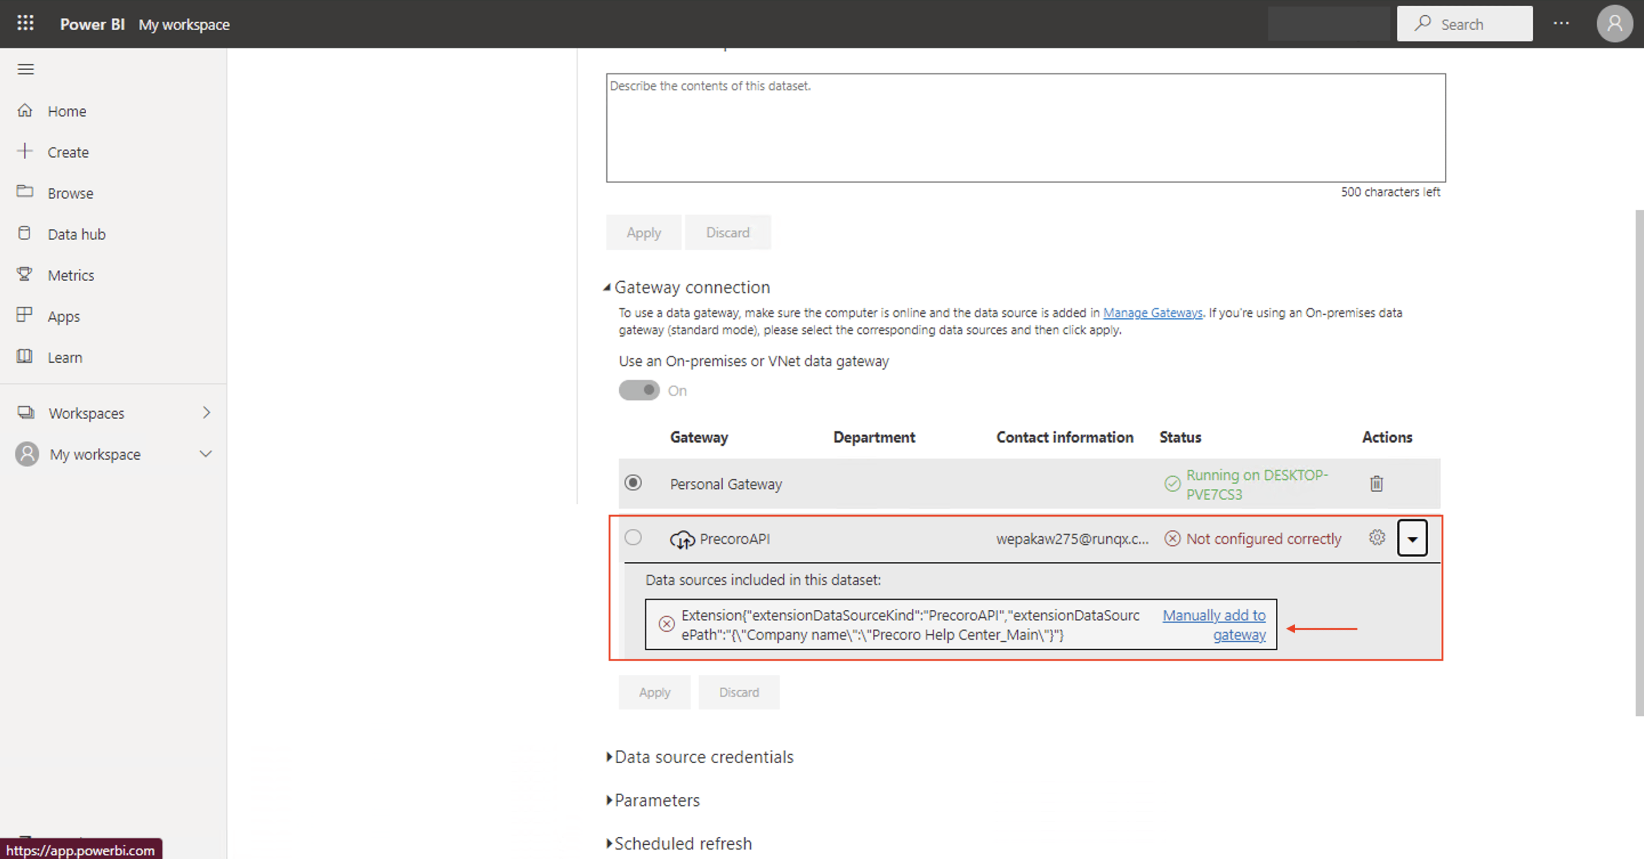Image resolution: width=1644 pixels, height=859 pixels.
Task: Click contact email wepakaw275@runqx.c...
Action: (x=1072, y=539)
